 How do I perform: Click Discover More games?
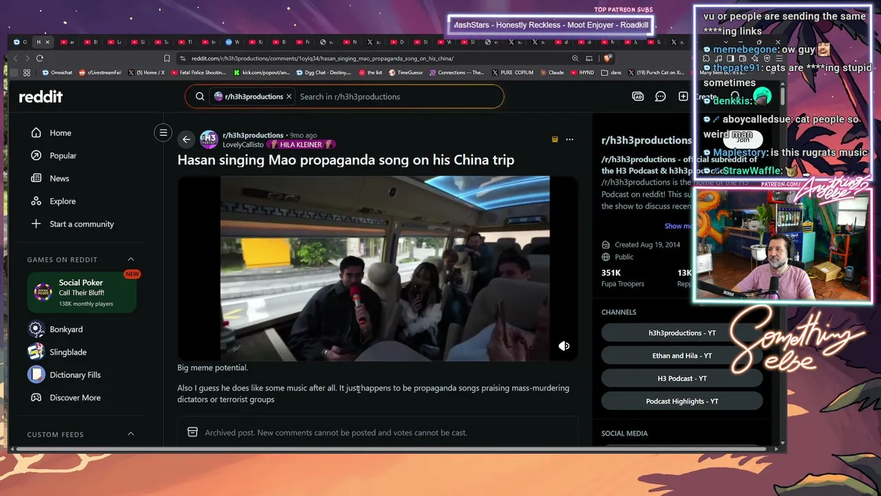(76, 397)
